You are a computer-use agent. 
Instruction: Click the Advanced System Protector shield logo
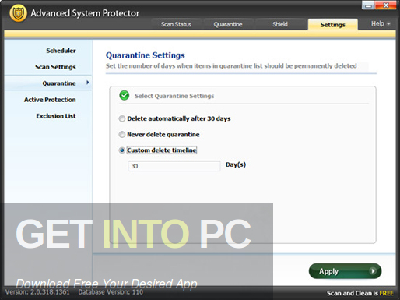pos(18,13)
